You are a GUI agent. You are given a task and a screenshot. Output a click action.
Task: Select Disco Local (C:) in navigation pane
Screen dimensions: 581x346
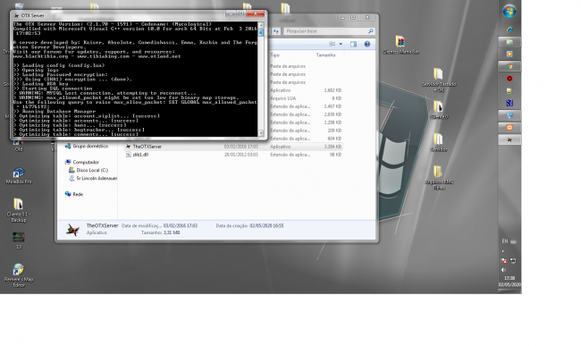click(x=92, y=171)
